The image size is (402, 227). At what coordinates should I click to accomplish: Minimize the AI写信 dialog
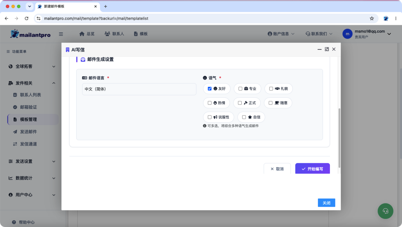pos(319,49)
